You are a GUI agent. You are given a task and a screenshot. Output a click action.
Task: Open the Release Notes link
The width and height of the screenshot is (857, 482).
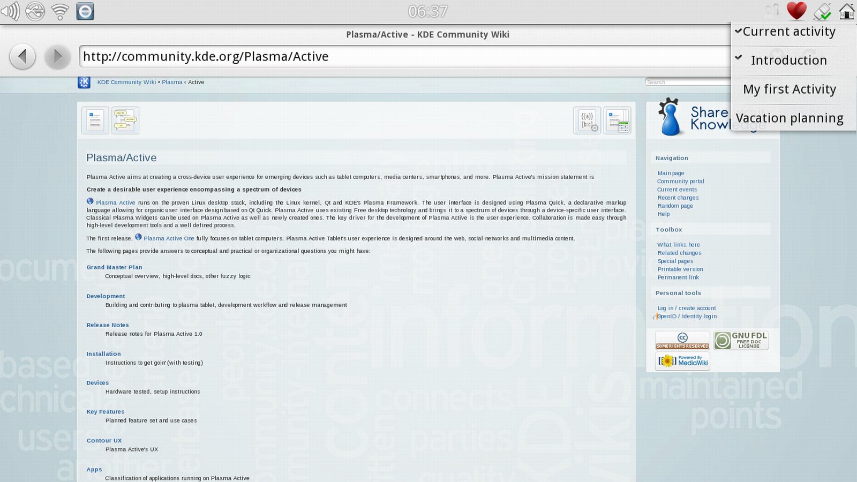point(108,325)
